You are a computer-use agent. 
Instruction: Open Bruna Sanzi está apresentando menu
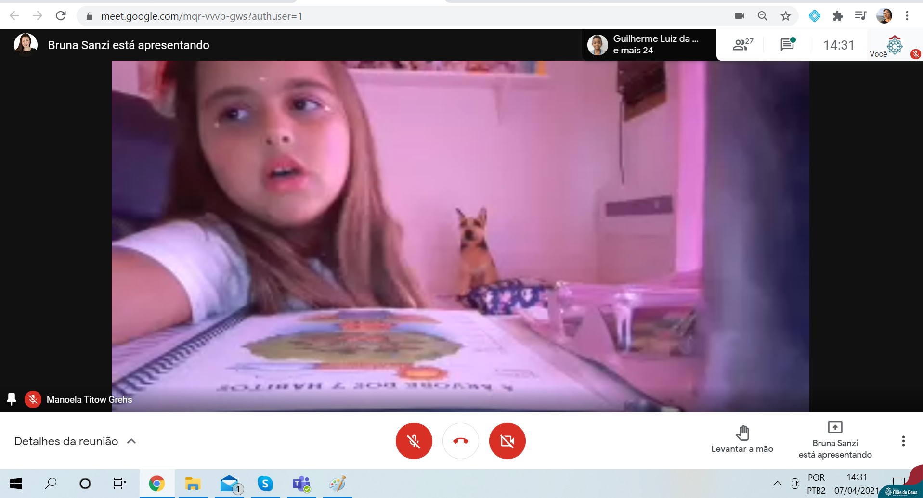click(834, 440)
